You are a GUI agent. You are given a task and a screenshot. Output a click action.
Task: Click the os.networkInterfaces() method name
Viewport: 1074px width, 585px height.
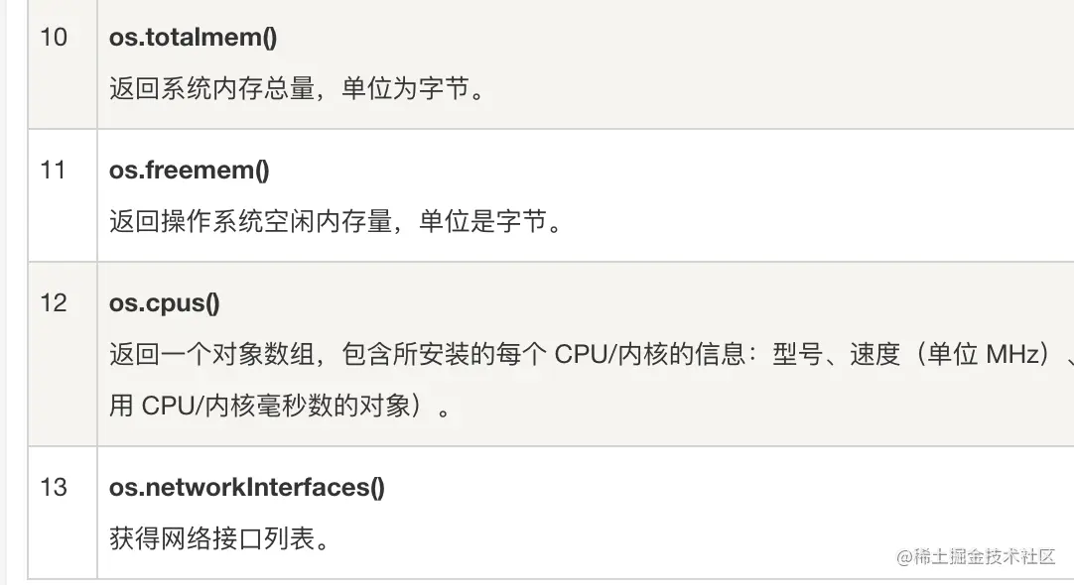(x=246, y=487)
